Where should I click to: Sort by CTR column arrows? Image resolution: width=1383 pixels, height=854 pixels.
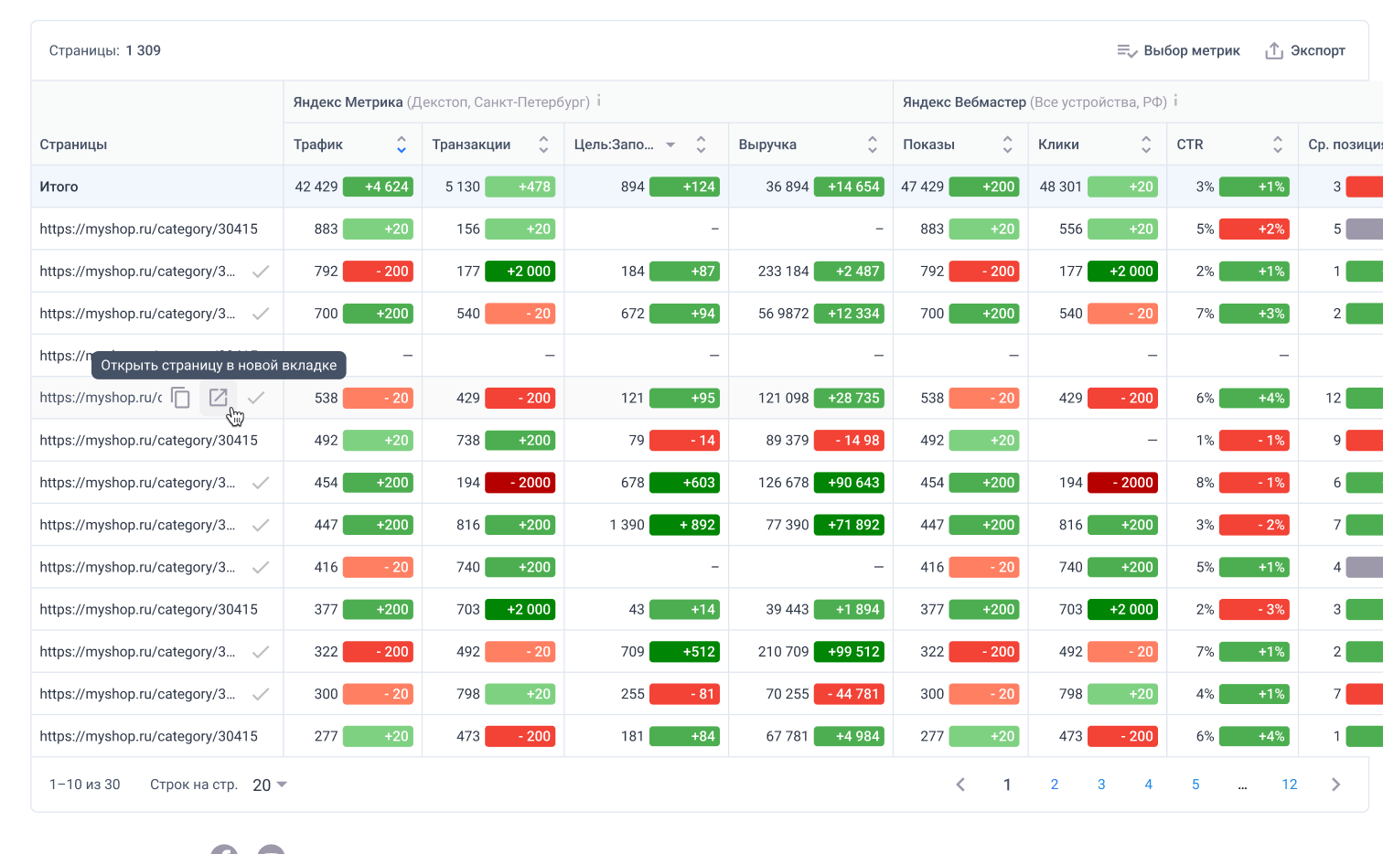click(x=1277, y=144)
